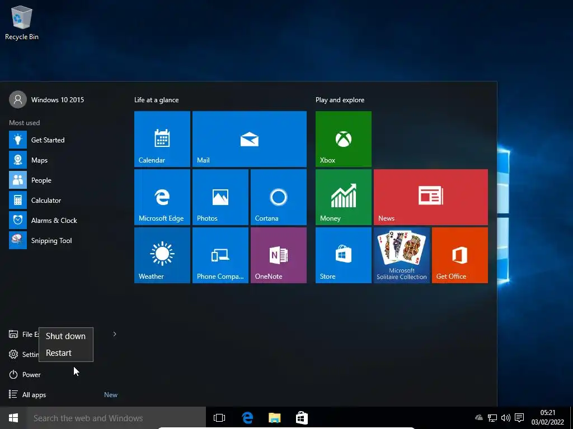Image resolution: width=573 pixels, height=429 pixels.
Task: Select the Recycle Bin desktop icon
Action: pyautogui.click(x=22, y=22)
